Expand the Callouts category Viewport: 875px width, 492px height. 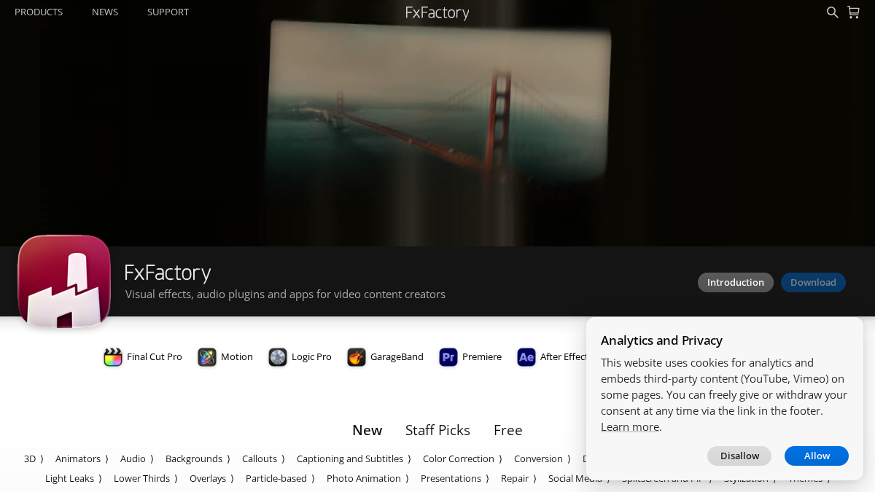click(264, 458)
